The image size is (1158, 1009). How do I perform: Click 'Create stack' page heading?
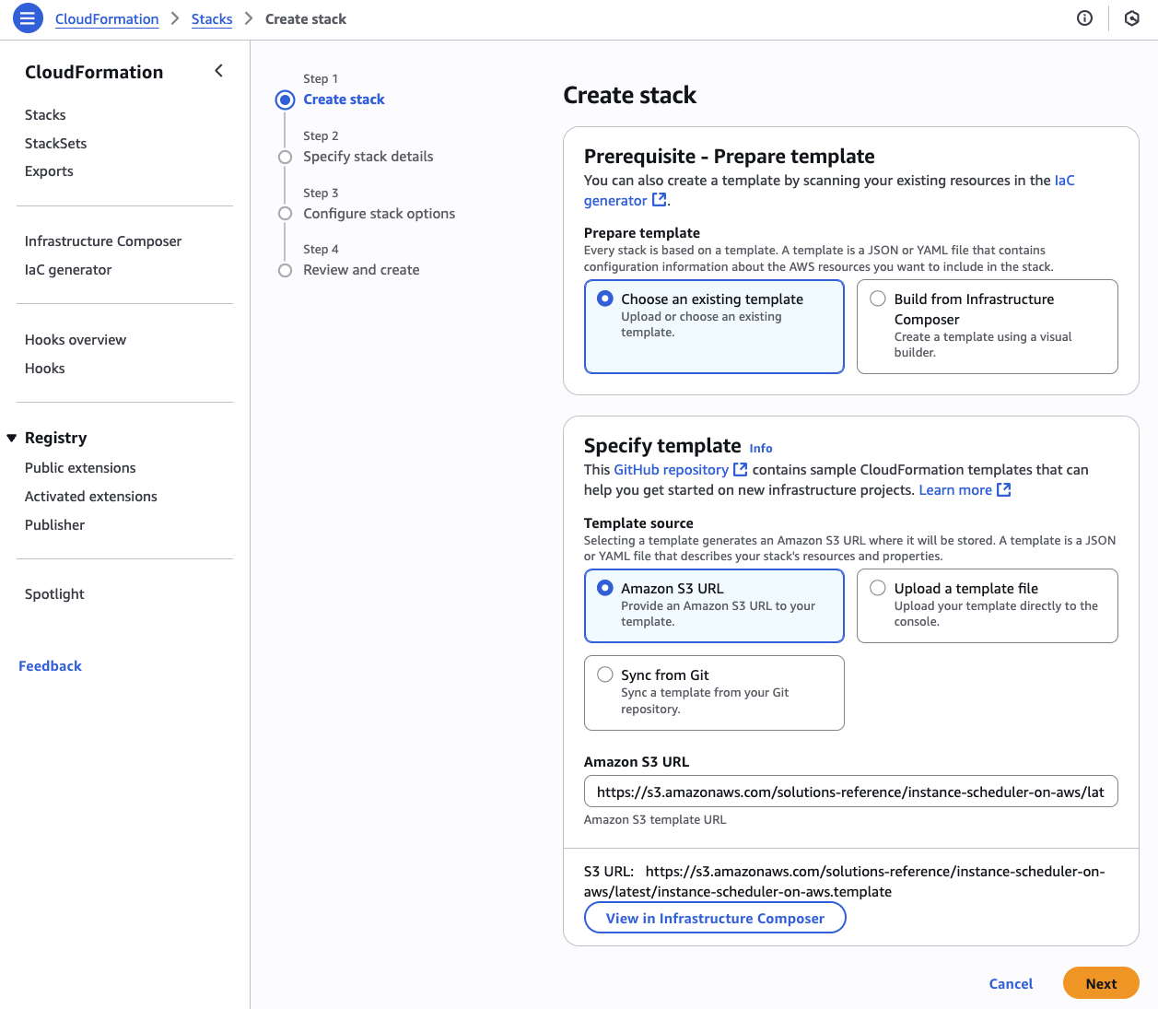[x=630, y=95]
